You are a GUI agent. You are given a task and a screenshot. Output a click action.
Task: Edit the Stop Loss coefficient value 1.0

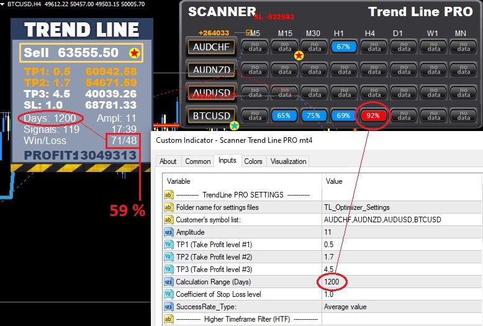click(402, 294)
